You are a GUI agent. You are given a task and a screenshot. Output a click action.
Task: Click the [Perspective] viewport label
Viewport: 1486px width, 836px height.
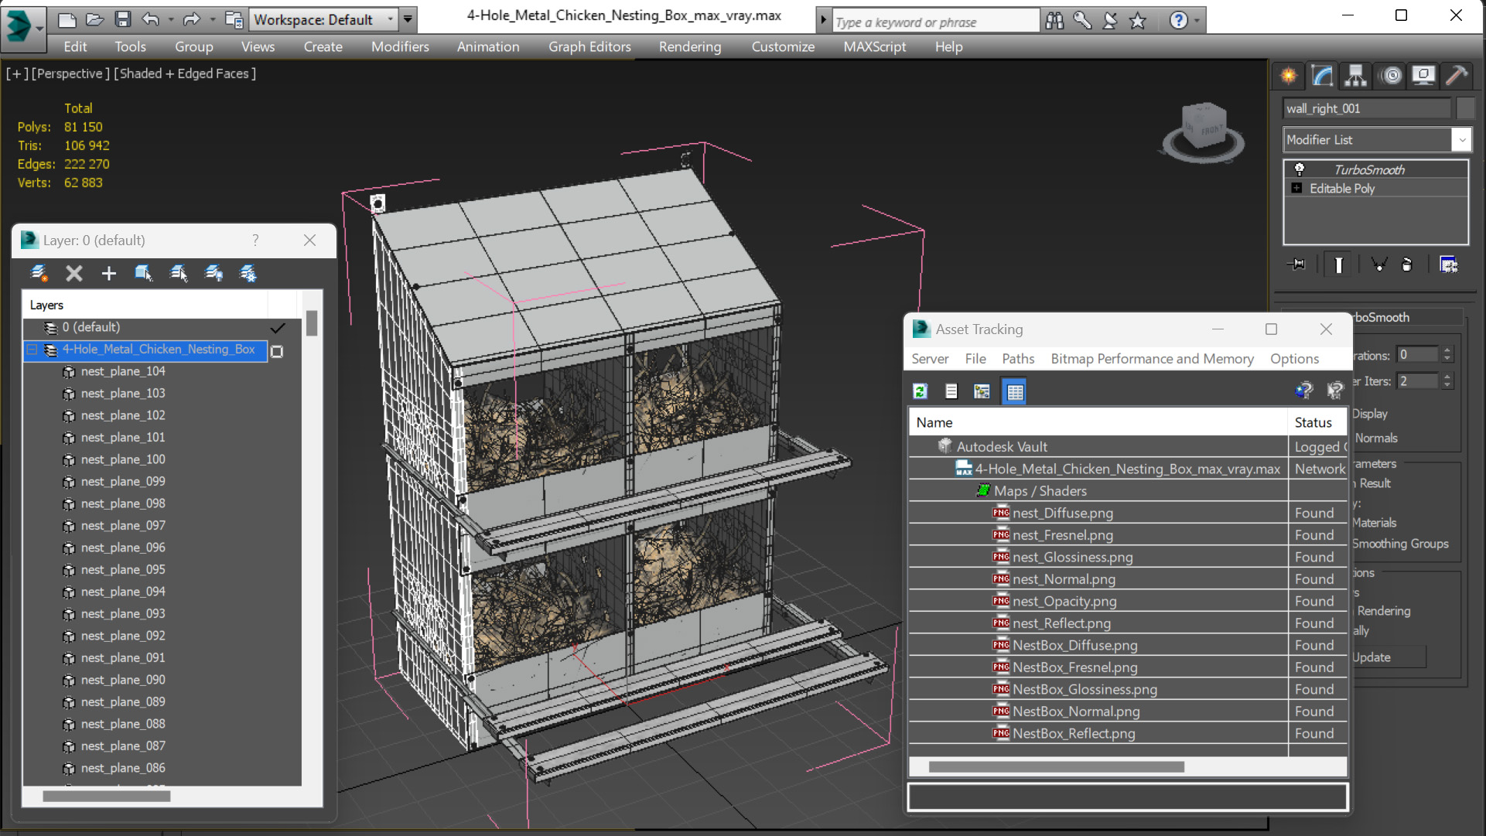tap(70, 73)
